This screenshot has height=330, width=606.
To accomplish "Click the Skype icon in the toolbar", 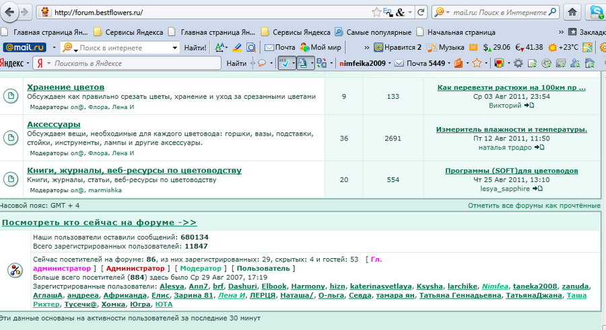I will coord(596,12).
